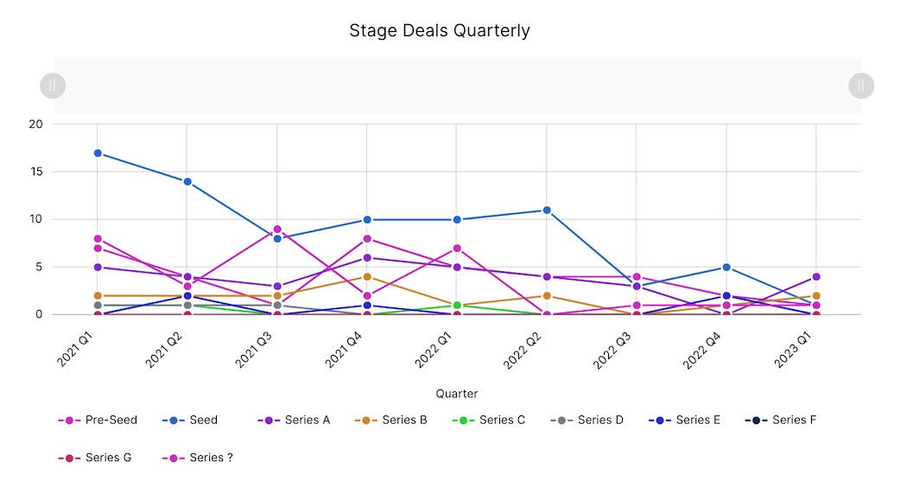This screenshot has height=487, width=907.
Task: Click the Series F legend marker
Action: (x=756, y=421)
